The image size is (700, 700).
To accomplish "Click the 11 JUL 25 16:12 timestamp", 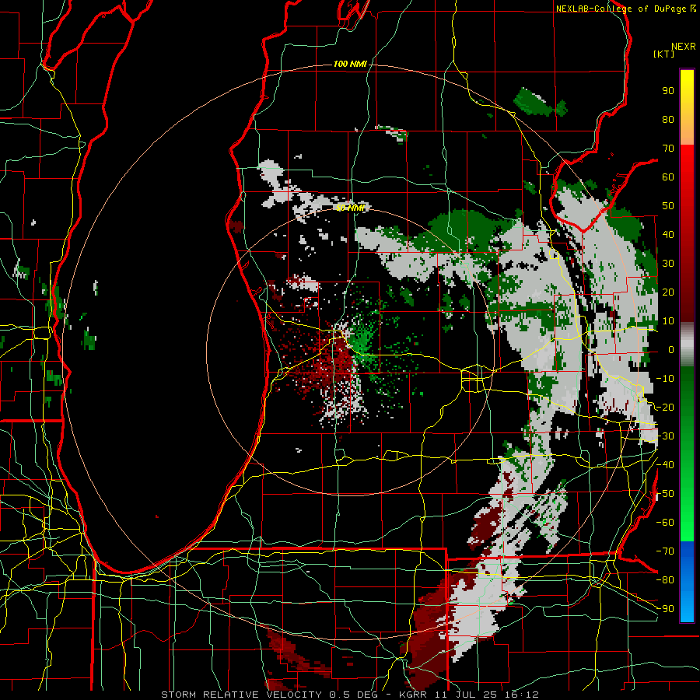I will click(485, 695).
